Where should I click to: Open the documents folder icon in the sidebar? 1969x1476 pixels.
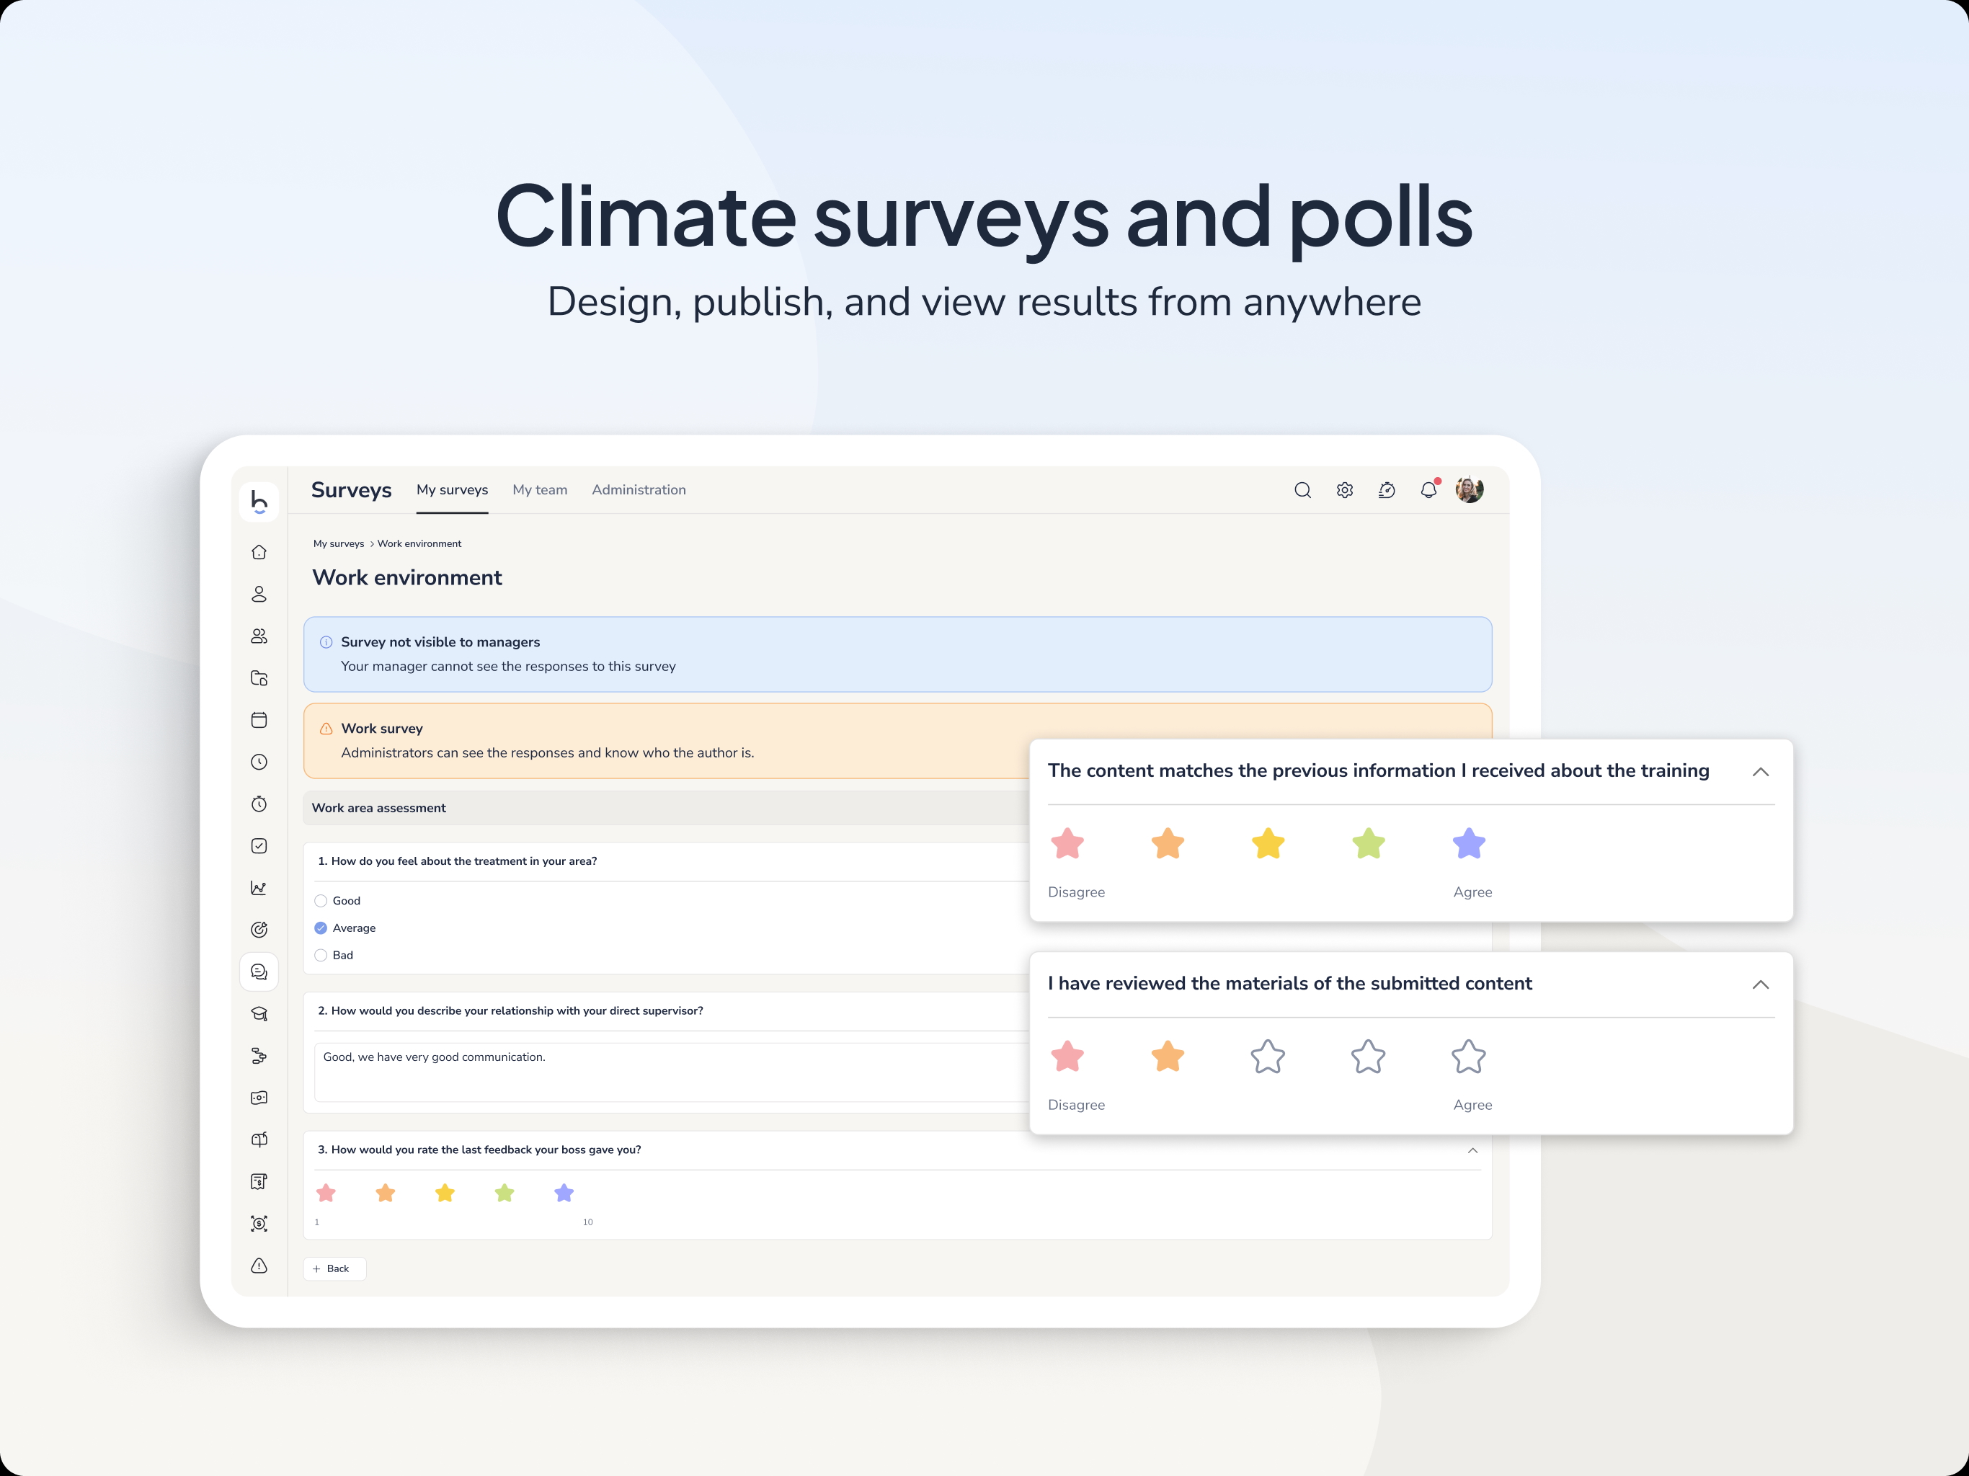tap(259, 678)
